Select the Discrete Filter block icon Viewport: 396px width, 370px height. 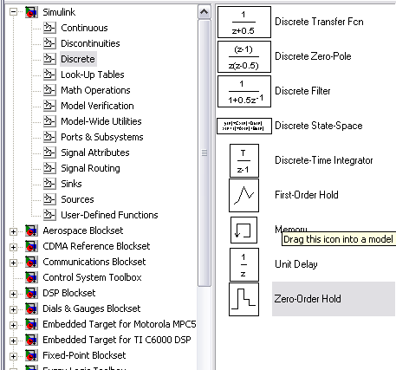click(x=244, y=92)
